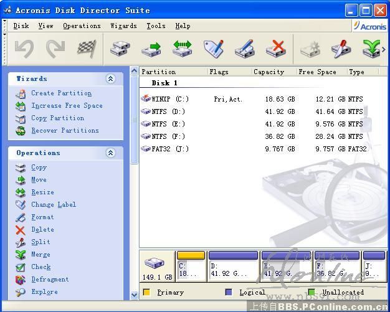
Task: Click the Move partition green arrow icon
Action: coord(151,49)
